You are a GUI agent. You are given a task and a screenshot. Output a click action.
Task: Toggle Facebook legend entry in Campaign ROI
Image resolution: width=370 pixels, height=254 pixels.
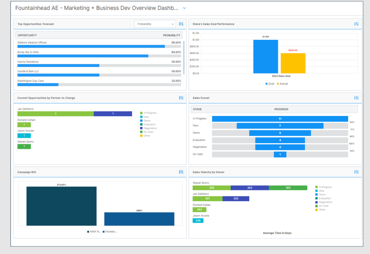110,232
